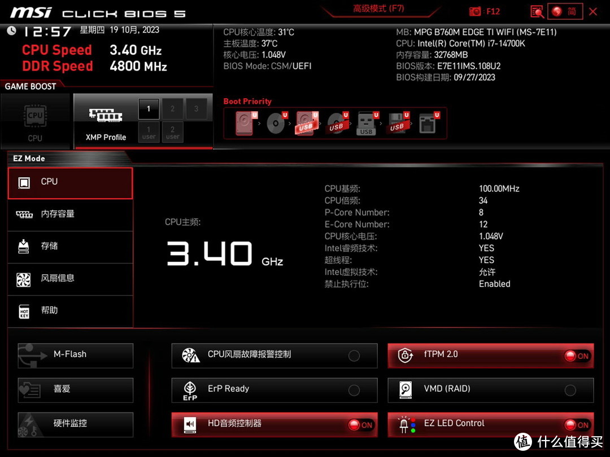Click the fan warning icon for CPU风扇故障报警控制
The height and width of the screenshot is (457, 610).
[x=191, y=355]
